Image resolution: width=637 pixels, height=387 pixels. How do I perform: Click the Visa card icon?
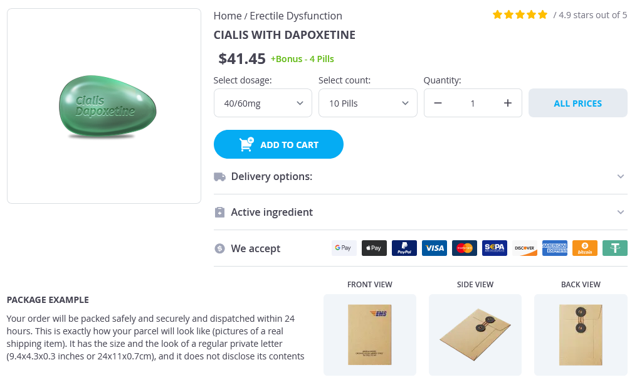point(434,248)
